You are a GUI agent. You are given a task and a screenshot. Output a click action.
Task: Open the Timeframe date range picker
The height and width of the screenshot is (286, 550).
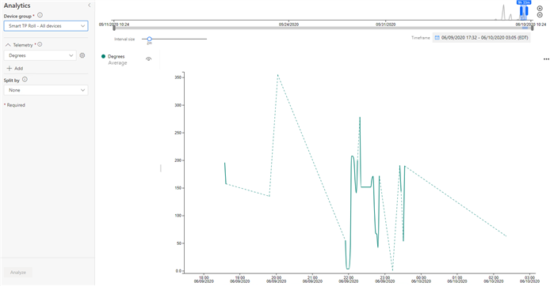click(482, 38)
